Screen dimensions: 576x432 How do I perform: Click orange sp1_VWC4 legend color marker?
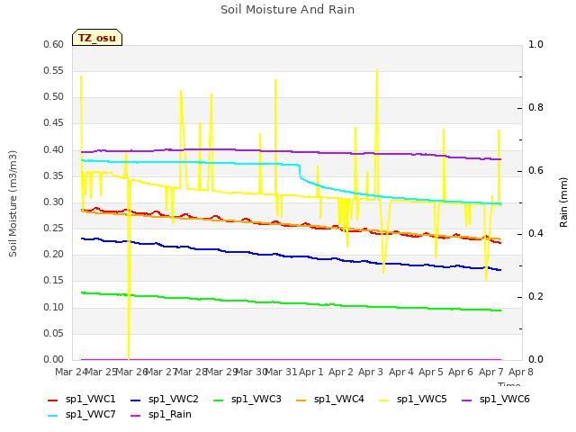point(301,400)
